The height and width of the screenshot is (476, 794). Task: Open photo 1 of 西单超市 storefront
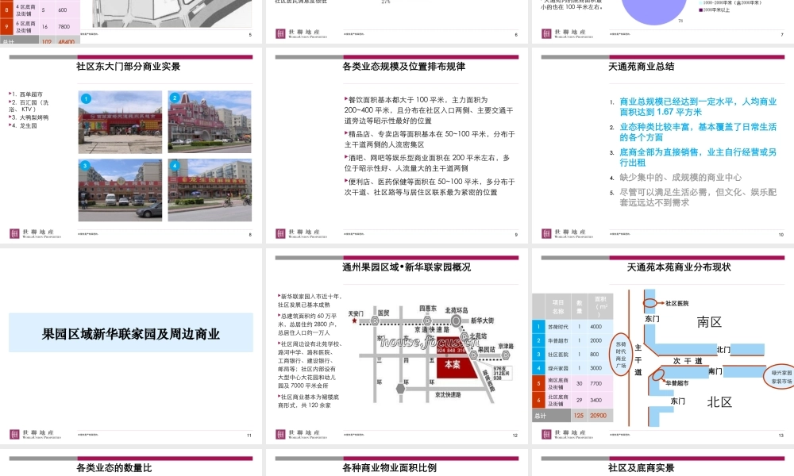point(120,122)
